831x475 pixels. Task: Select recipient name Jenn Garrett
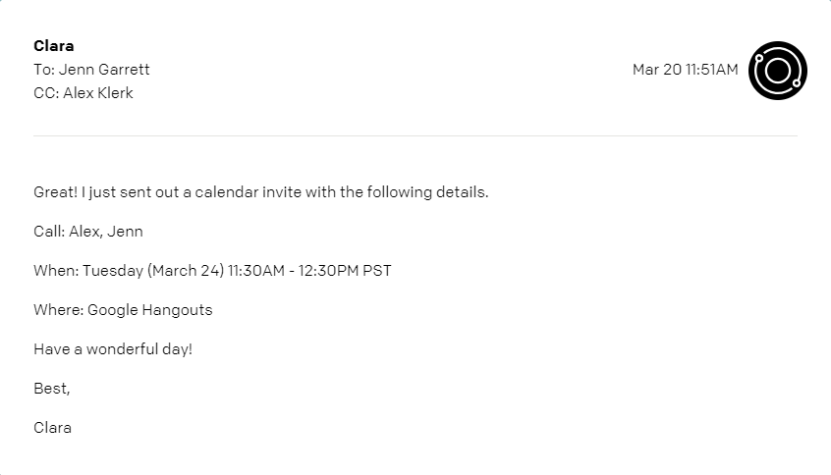pyautogui.click(x=104, y=70)
